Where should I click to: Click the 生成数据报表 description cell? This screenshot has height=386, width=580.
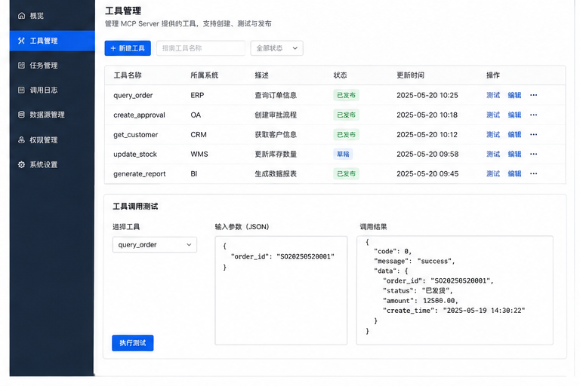coord(276,173)
